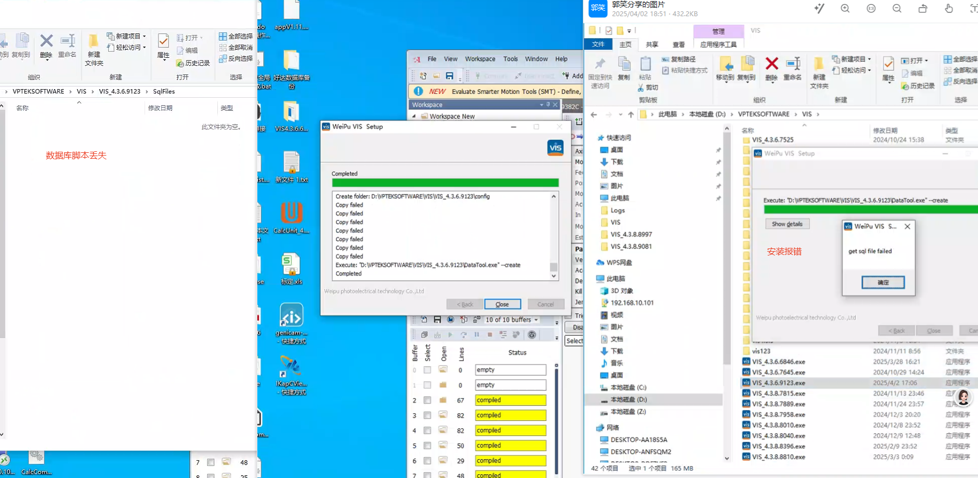The image size is (978, 478).
Task: Tick the Select checkbox for buffer 4
Action: click(x=427, y=430)
